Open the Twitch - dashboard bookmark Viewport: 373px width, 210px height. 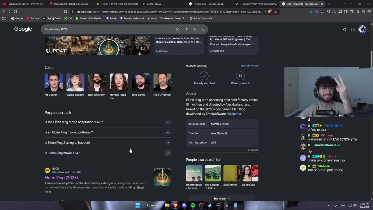[131, 18]
